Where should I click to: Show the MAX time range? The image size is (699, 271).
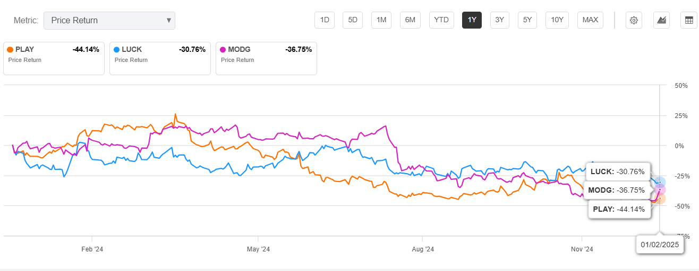click(590, 20)
